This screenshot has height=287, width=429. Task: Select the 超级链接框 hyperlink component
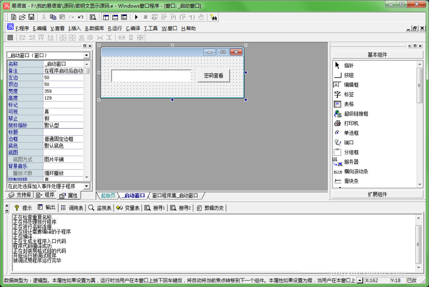coord(356,114)
